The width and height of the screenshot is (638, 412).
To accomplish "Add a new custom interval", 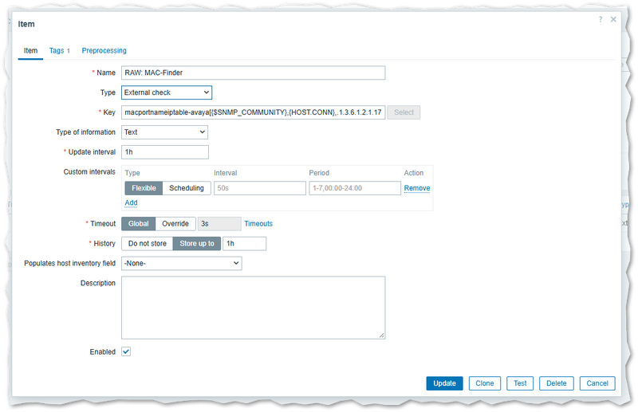I will (x=131, y=203).
